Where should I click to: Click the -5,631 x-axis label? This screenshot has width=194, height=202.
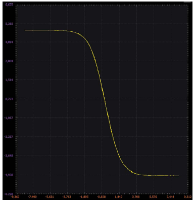(x=50, y=197)
